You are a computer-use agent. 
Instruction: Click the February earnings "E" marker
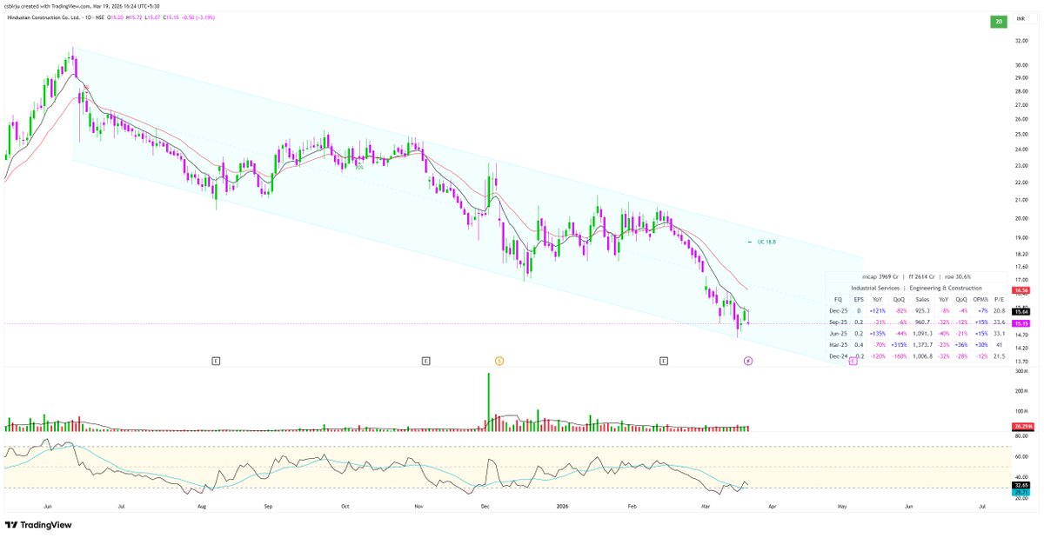pyautogui.click(x=664, y=359)
